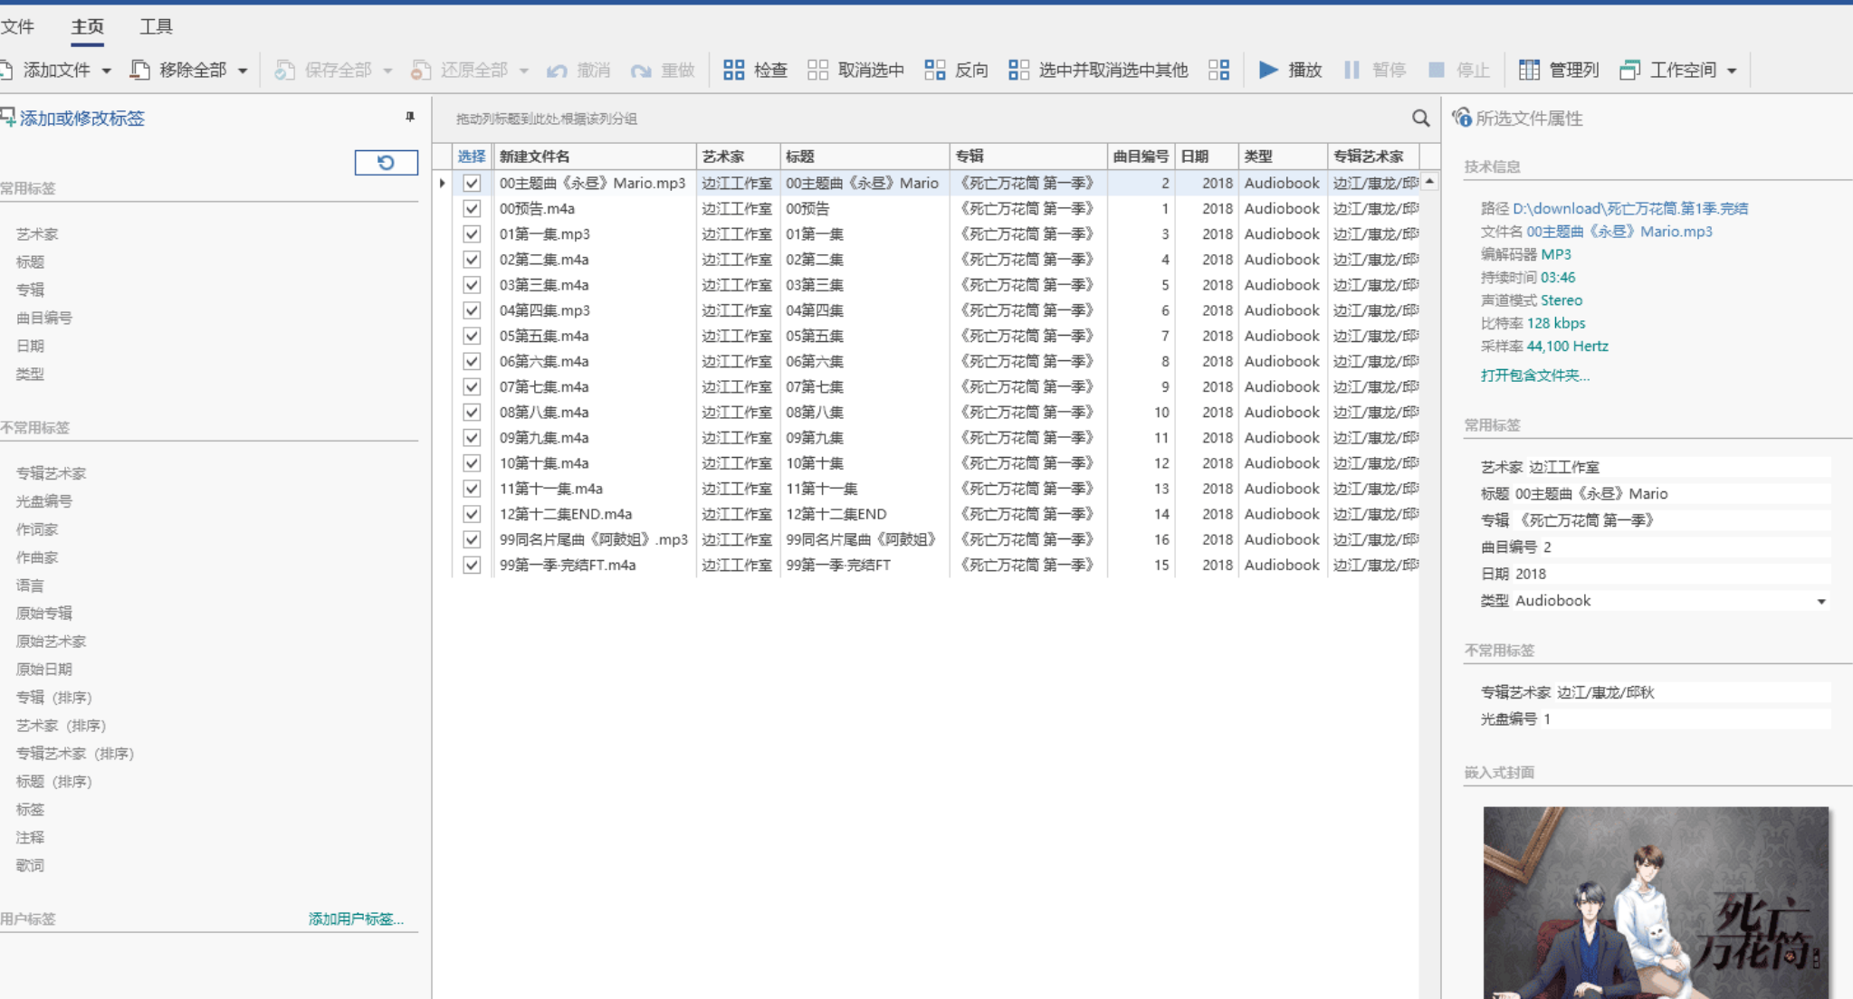Select the 歌词 tag in left panel
The image size is (1853, 999).
click(x=30, y=865)
